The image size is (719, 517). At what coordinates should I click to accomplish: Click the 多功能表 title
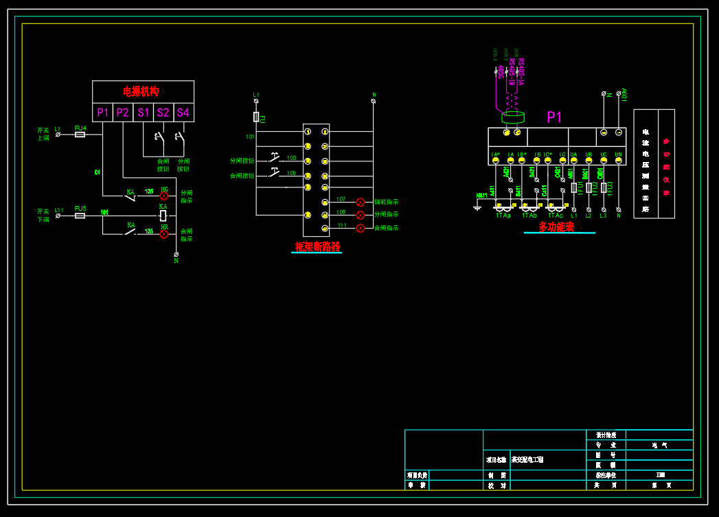556,227
